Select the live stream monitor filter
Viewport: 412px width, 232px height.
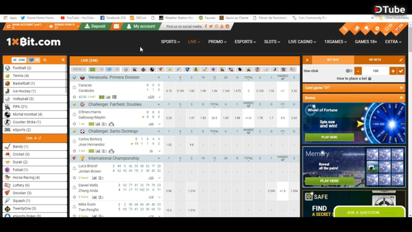(x=34, y=60)
